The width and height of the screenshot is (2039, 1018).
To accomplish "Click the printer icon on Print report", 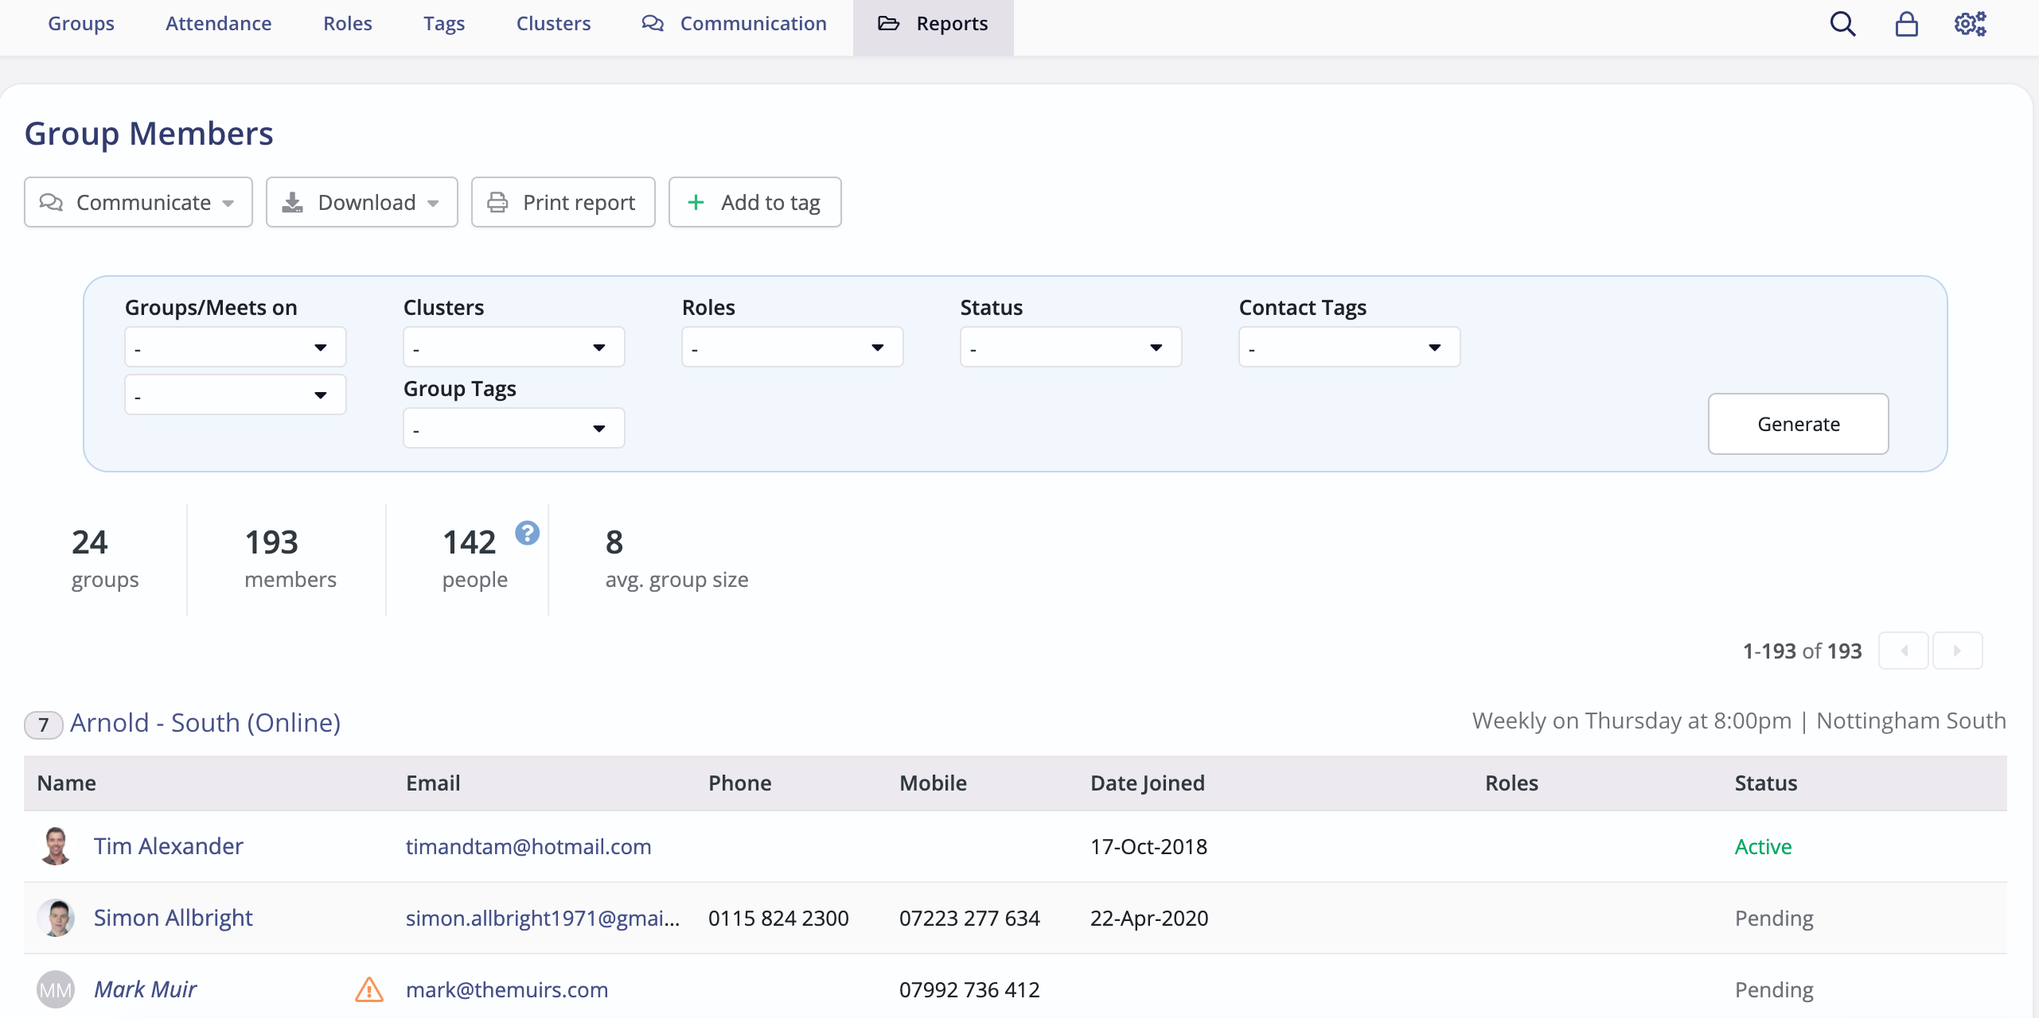I will click(497, 202).
